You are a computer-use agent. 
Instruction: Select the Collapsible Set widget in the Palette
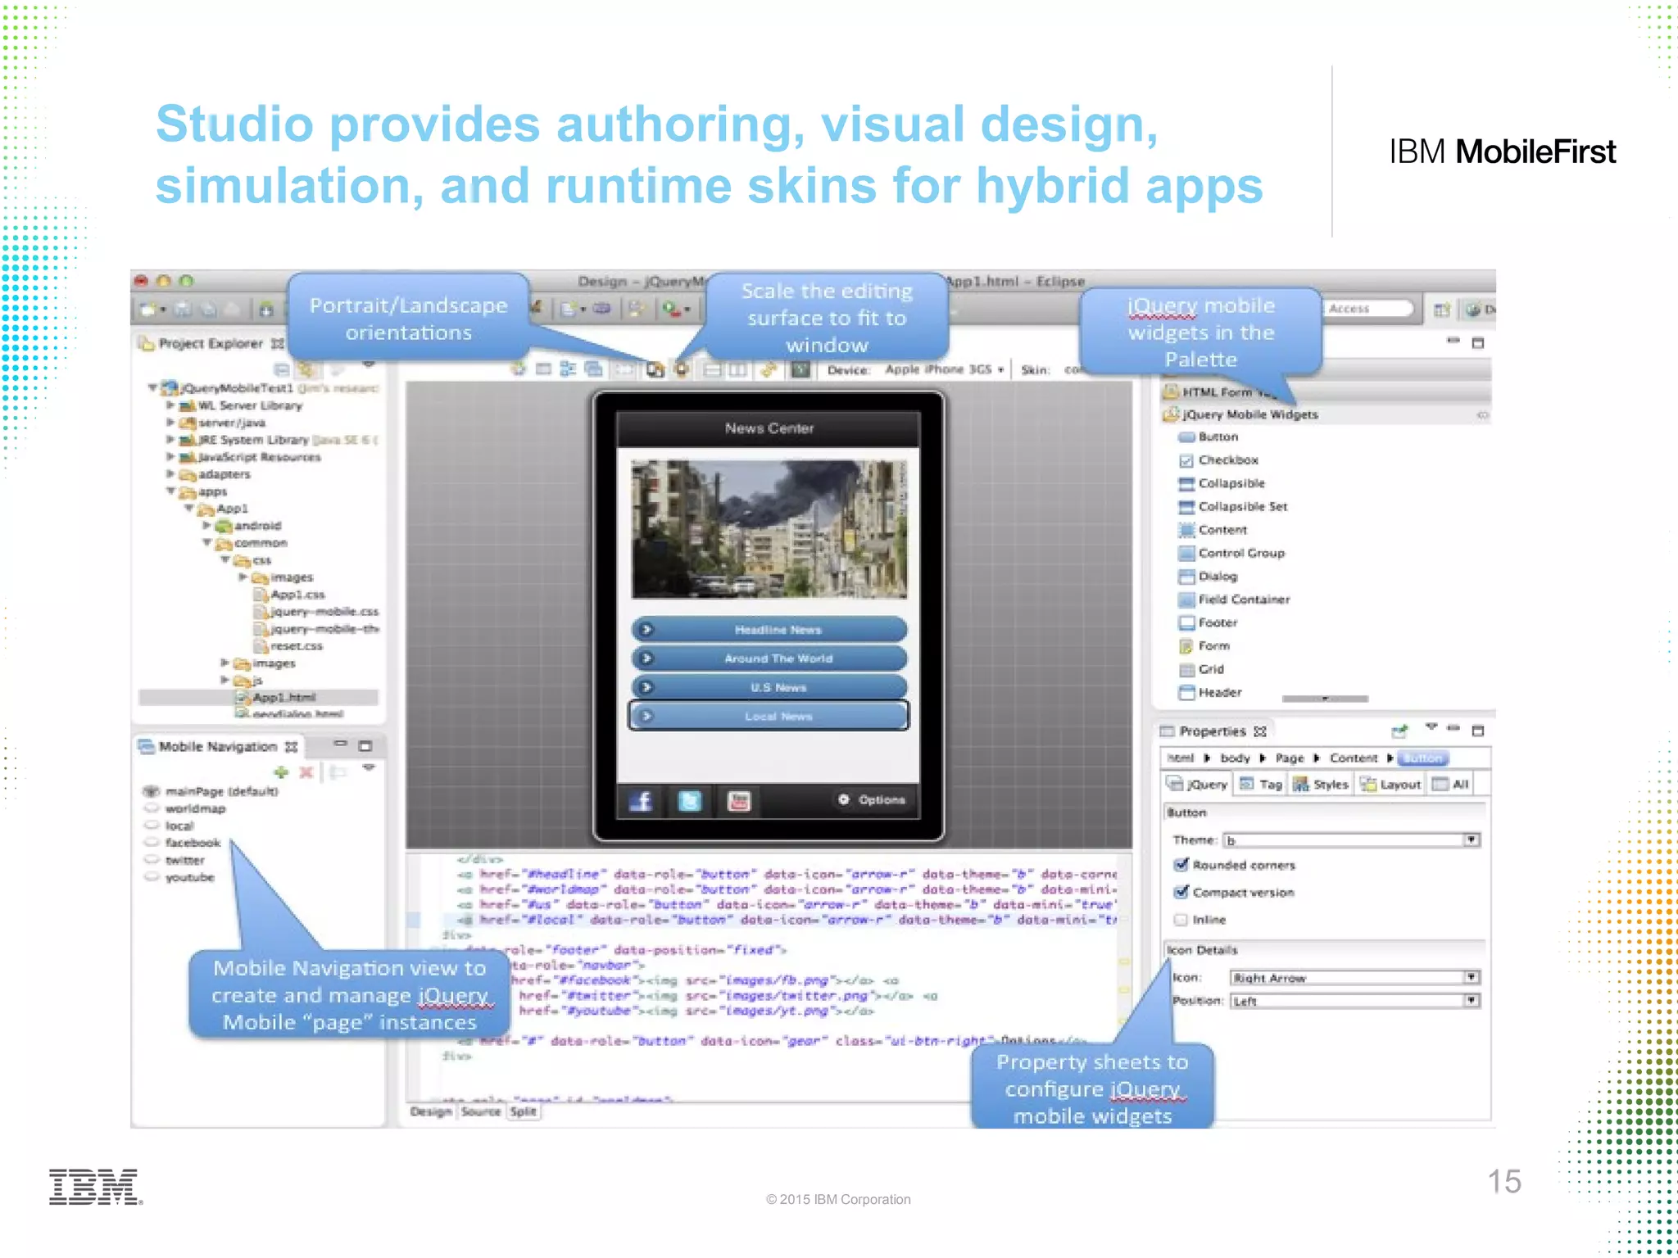pyautogui.click(x=1242, y=507)
